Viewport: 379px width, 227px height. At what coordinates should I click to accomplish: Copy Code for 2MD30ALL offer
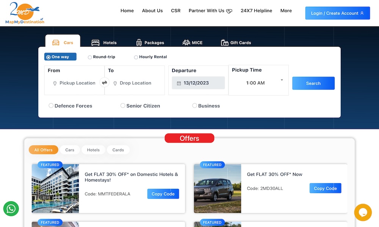325,188
